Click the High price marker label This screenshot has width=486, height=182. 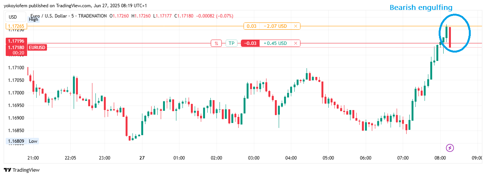click(34, 19)
